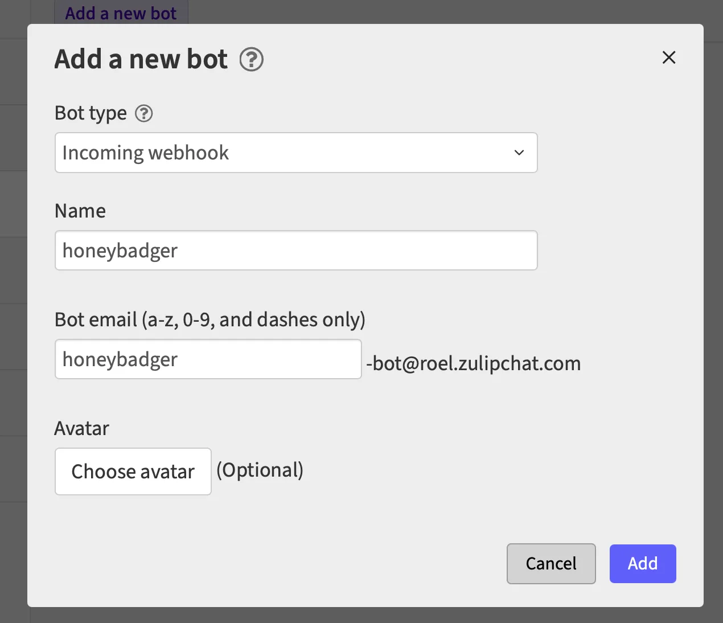Close the Add a new bot dialog

click(x=668, y=58)
